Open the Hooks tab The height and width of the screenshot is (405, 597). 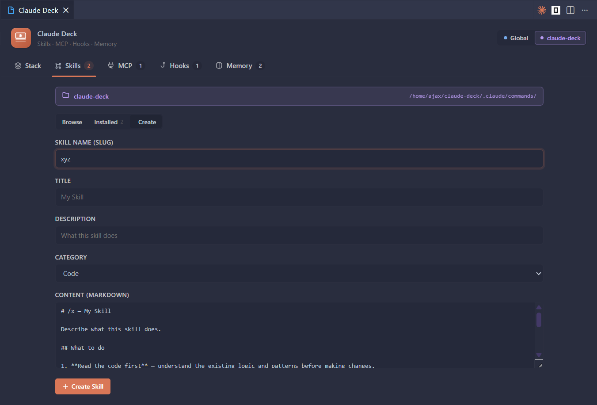point(180,66)
